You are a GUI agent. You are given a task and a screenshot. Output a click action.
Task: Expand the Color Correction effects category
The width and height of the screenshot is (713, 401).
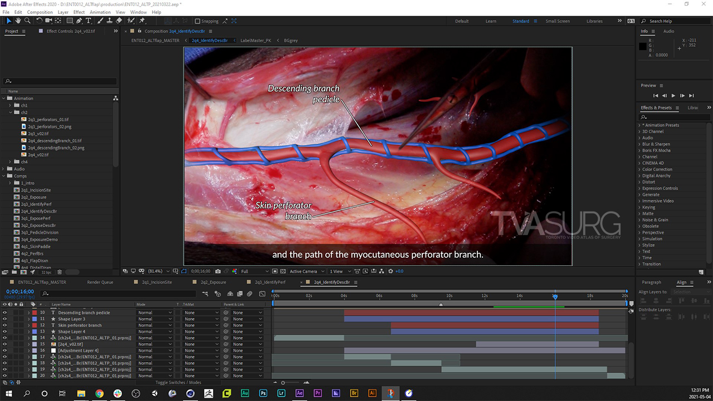[x=639, y=169]
